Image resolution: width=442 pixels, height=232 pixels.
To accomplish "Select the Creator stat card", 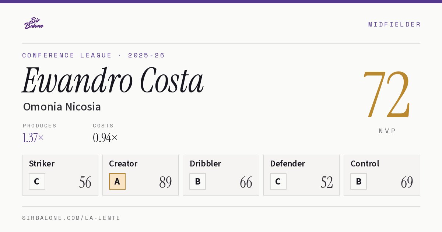I will [140, 175].
